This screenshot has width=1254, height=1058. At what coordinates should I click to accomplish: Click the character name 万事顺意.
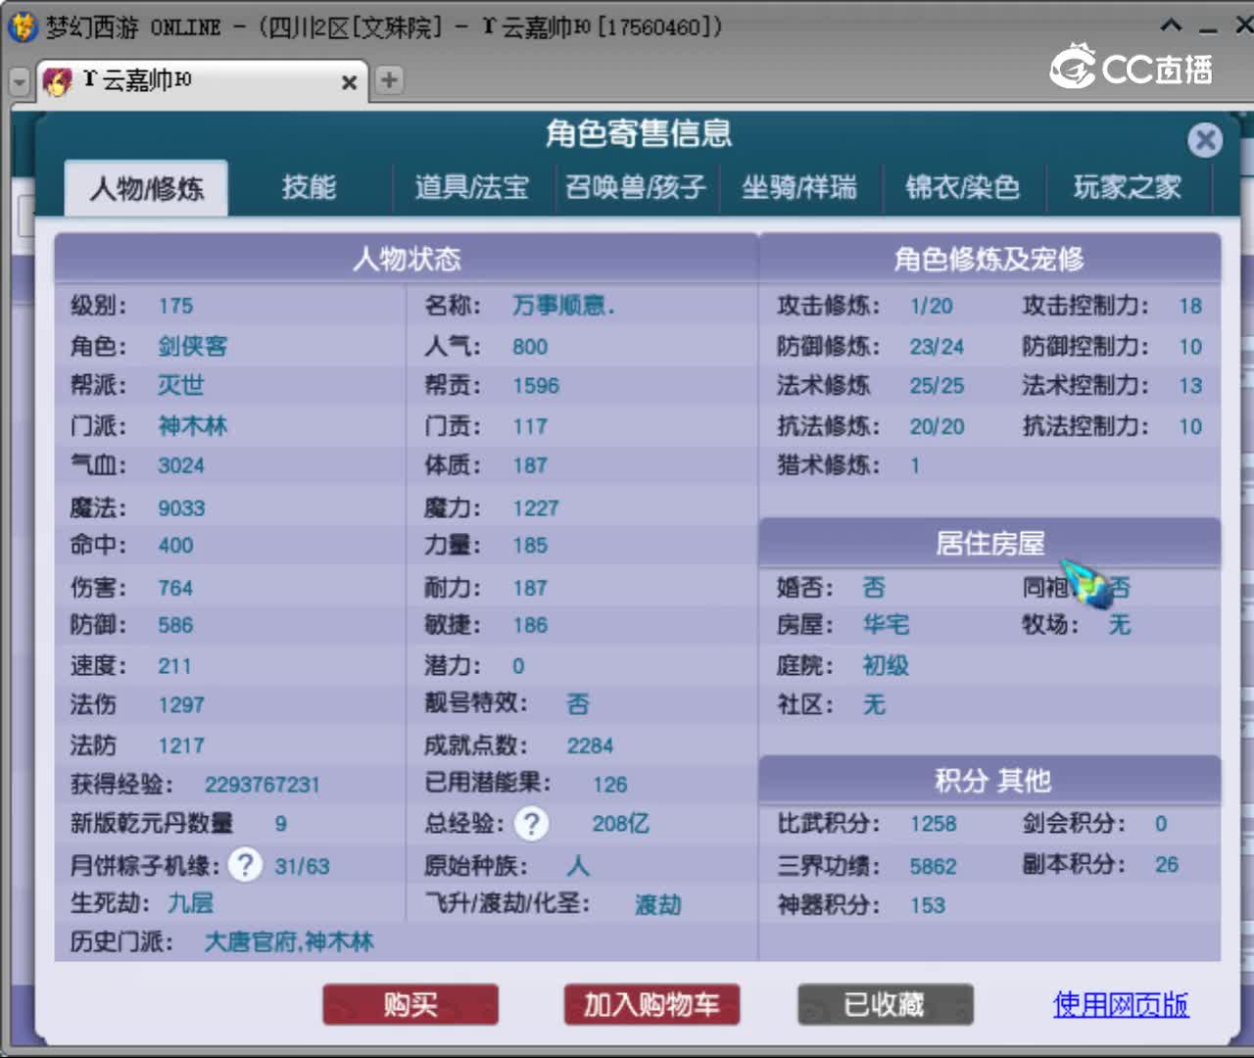pyautogui.click(x=563, y=306)
